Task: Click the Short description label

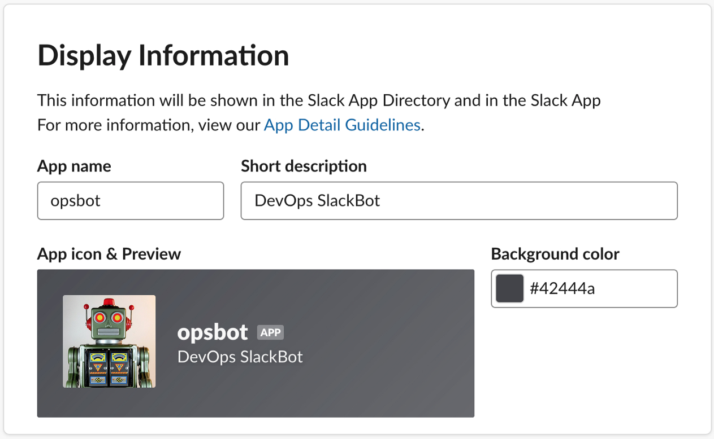Action: click(x=304, y=166)
